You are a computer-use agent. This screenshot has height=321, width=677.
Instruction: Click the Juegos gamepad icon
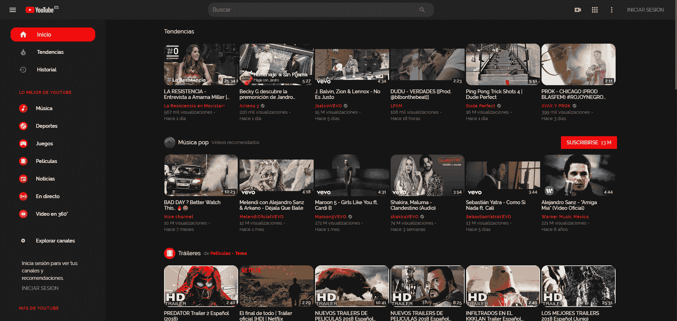click(x=23, y=144)
